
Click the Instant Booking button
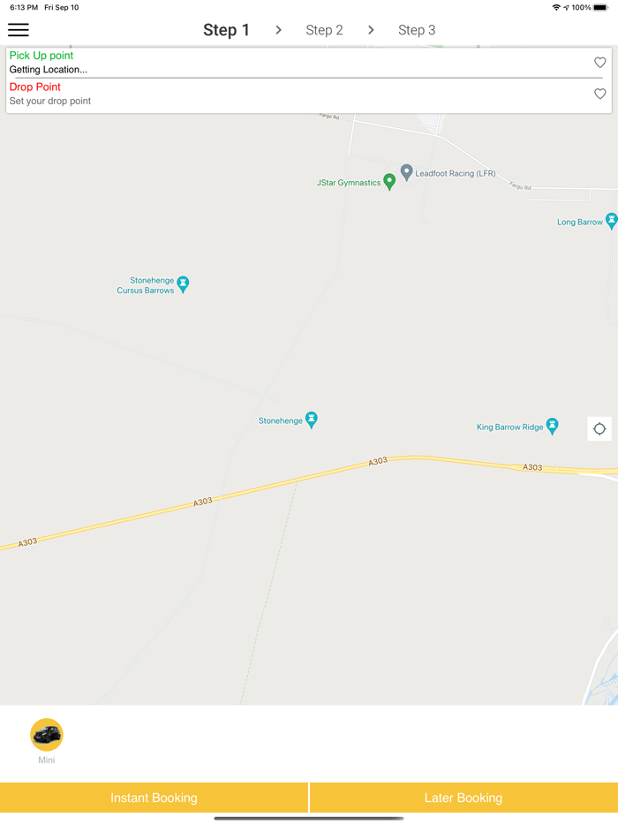point(154,798)
